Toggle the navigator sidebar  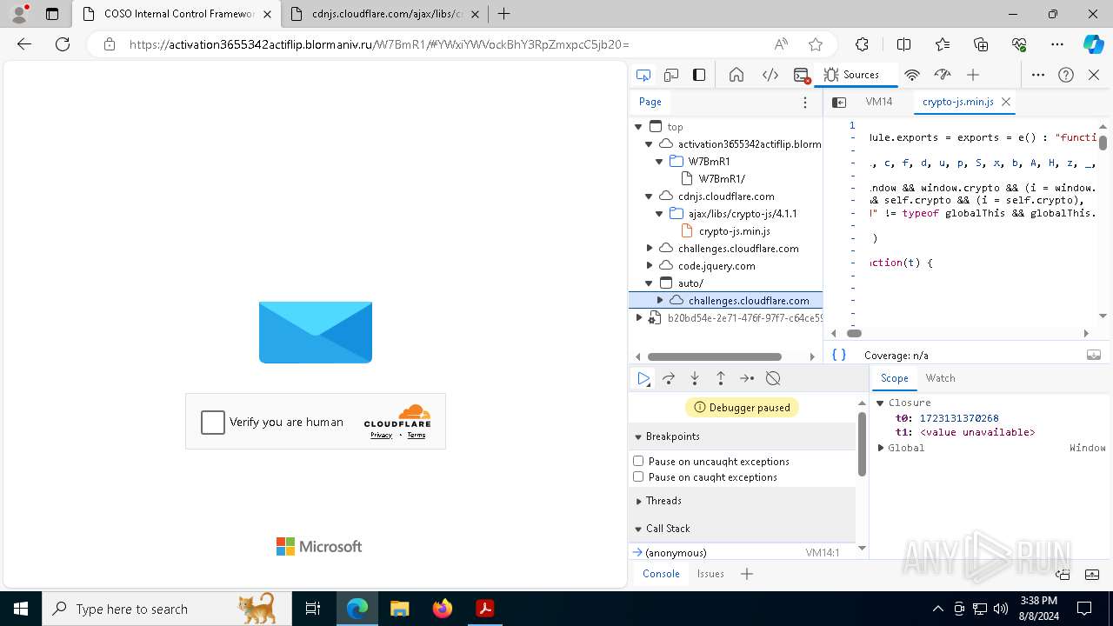(839, 102)
